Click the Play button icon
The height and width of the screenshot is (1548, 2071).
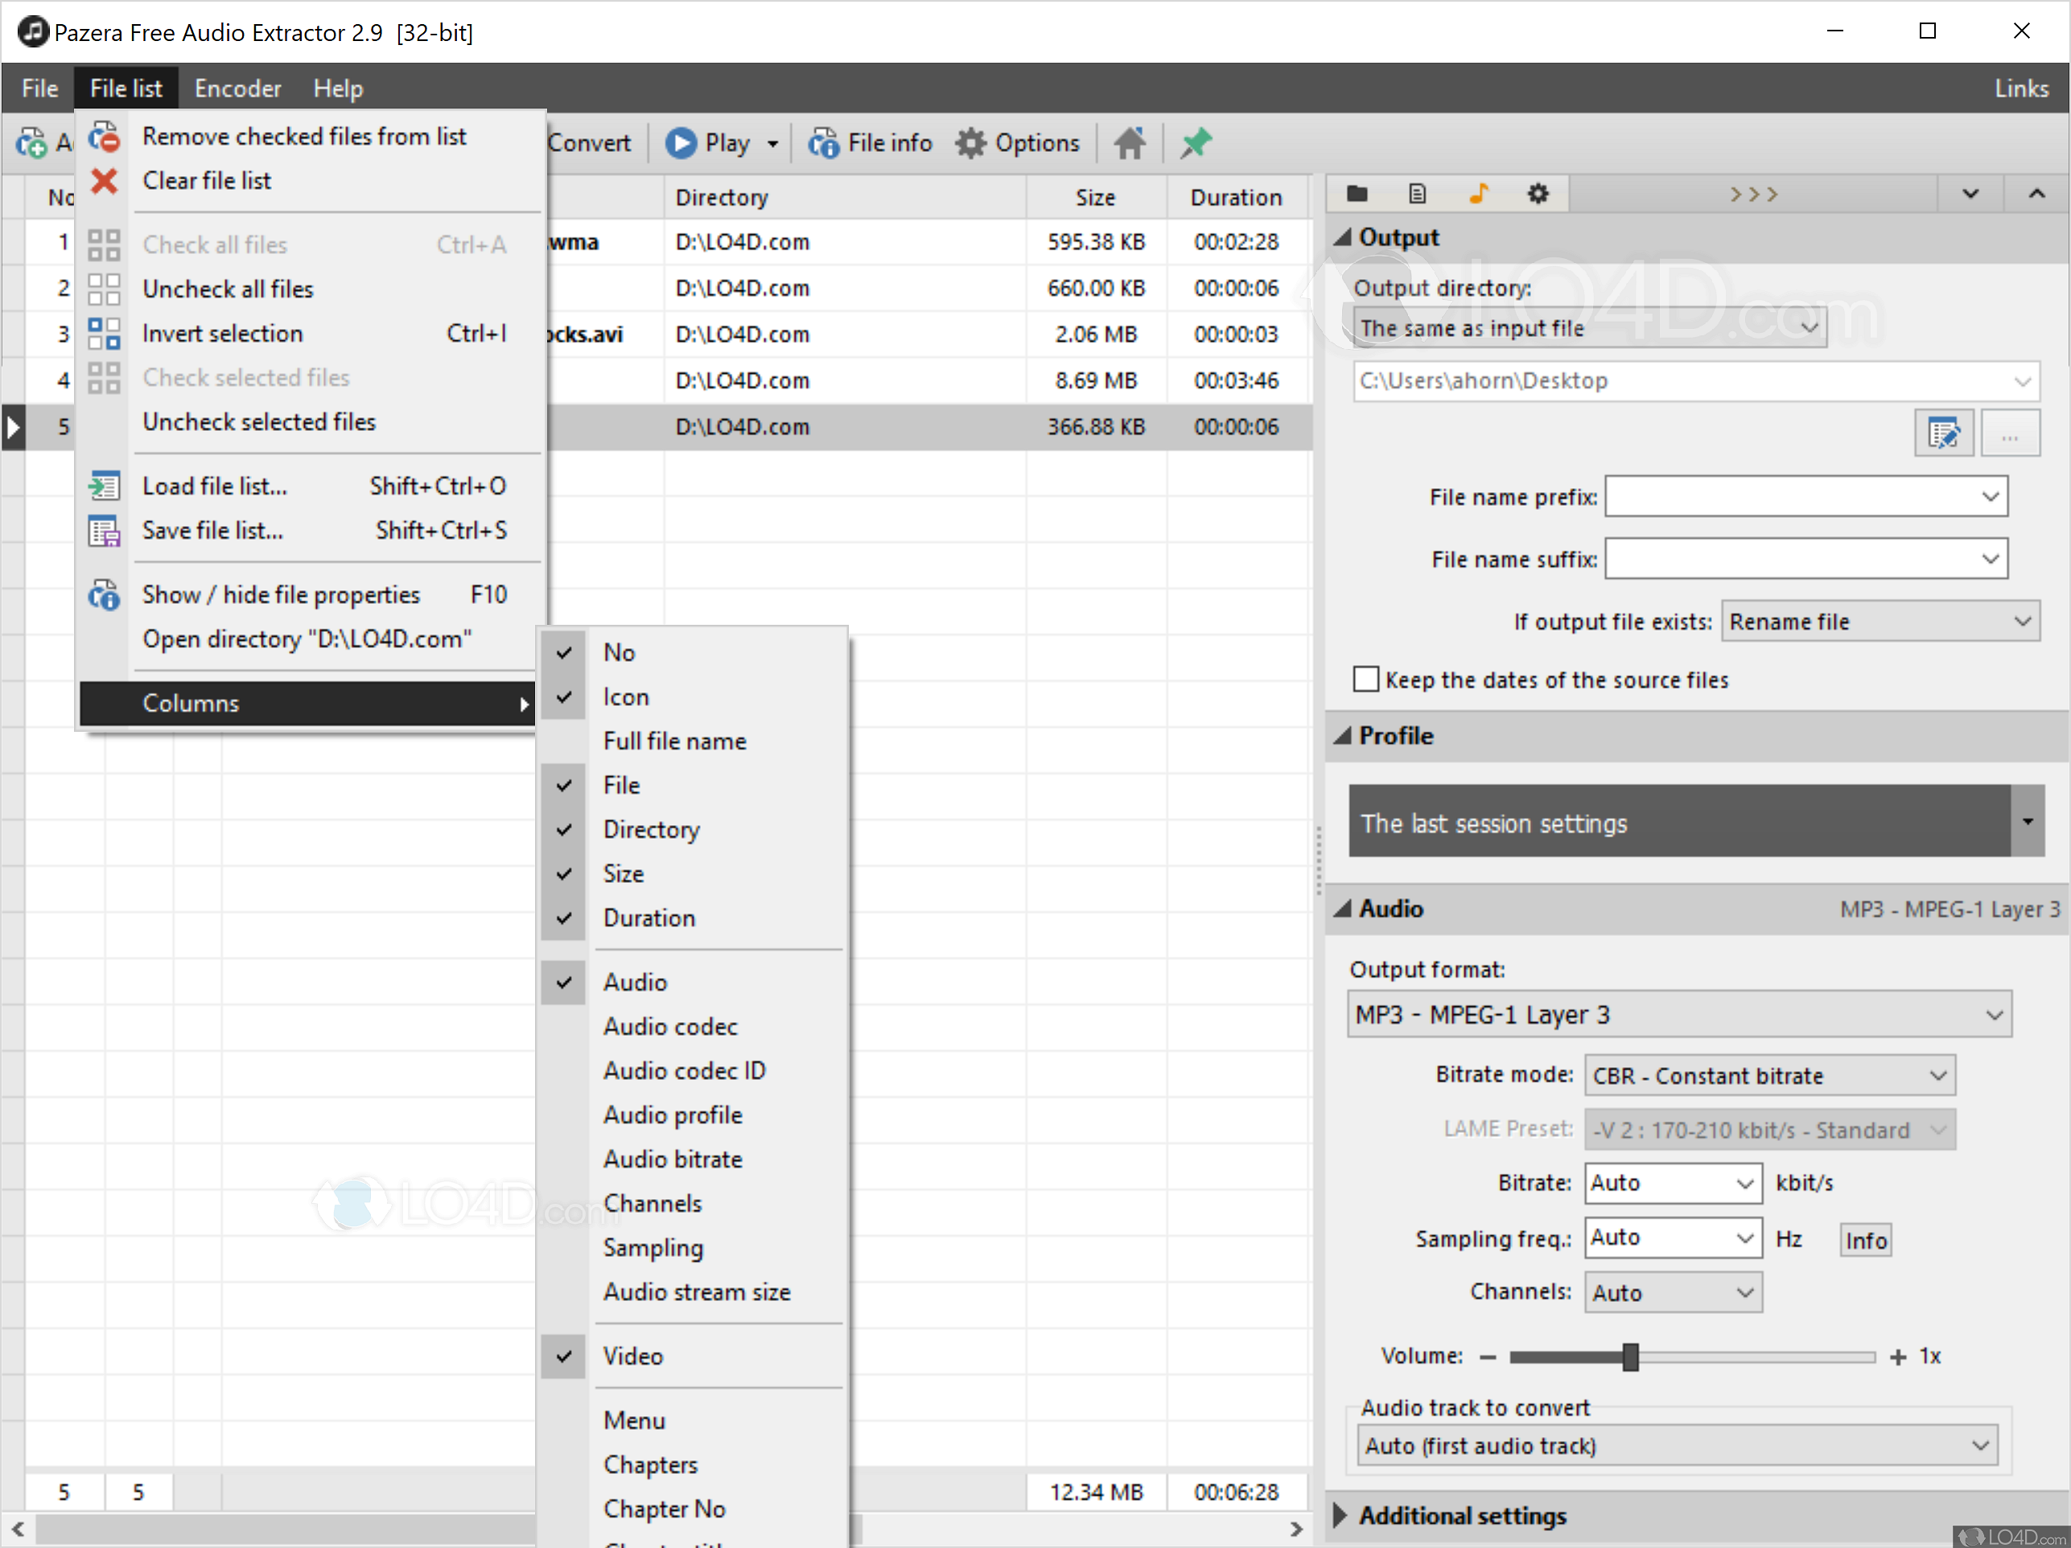[x=681, y=143]
